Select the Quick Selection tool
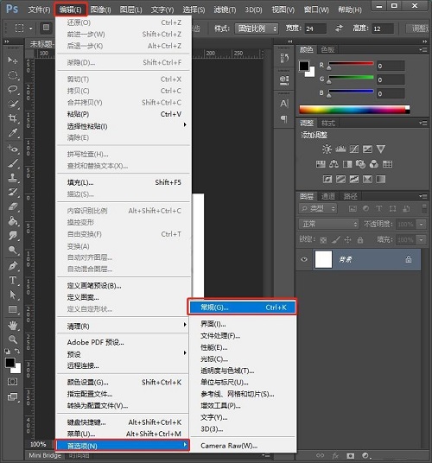 click(x=12, y=104)
